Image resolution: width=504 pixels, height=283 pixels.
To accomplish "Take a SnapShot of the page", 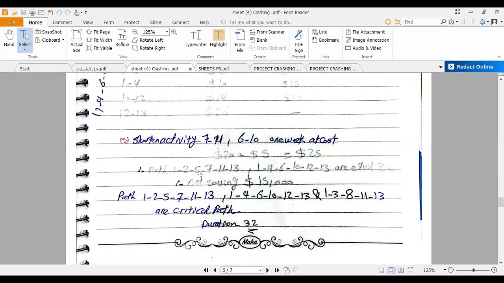I will click(x=48, y=32).
